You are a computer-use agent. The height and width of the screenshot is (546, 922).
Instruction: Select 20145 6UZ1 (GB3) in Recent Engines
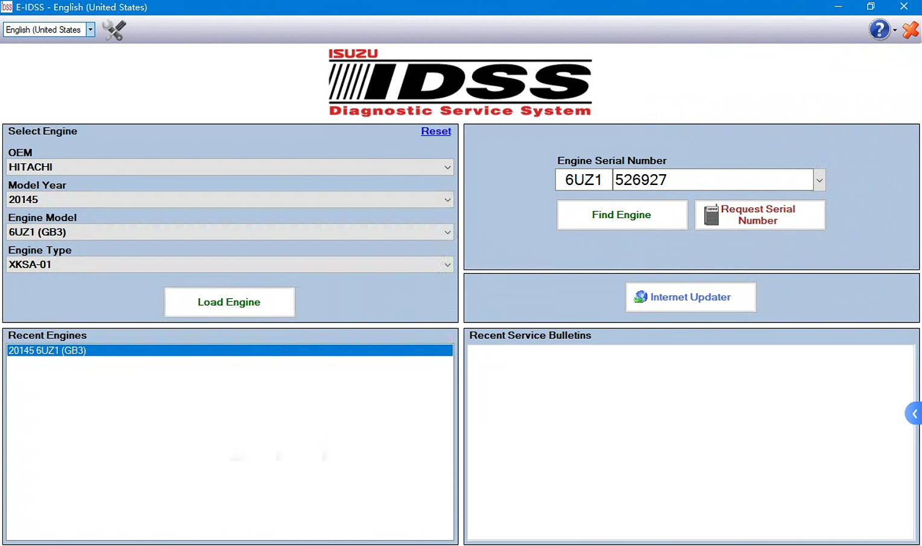point(229,350)
